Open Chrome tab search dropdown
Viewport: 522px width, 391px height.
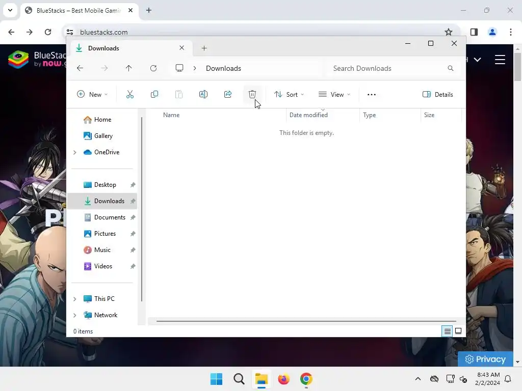point(10,10)
